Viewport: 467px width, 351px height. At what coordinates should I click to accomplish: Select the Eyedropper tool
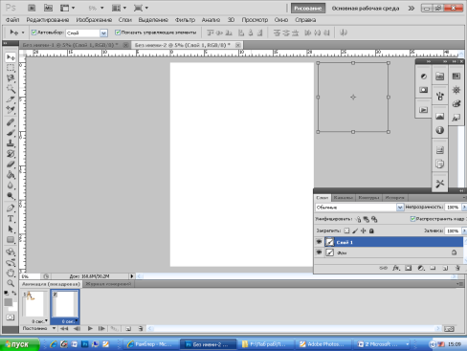pyautogui.click(x=11, y=110)
